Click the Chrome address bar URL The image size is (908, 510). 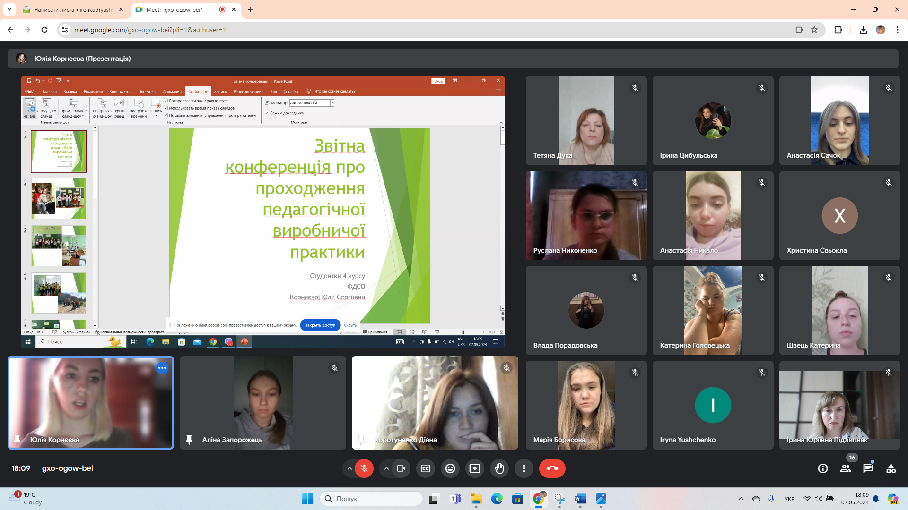150,30
